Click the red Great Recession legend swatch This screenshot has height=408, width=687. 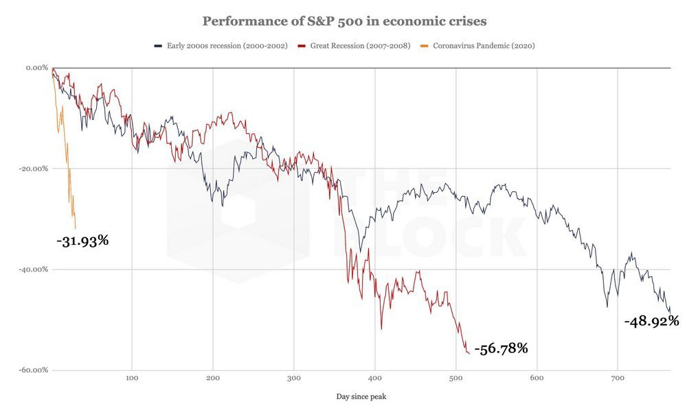point(300,46)
